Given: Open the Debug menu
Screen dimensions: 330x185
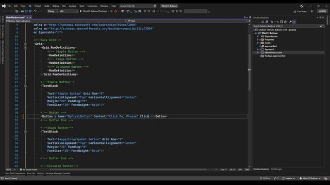Looking at the screenshot, I should click(56, 6).
